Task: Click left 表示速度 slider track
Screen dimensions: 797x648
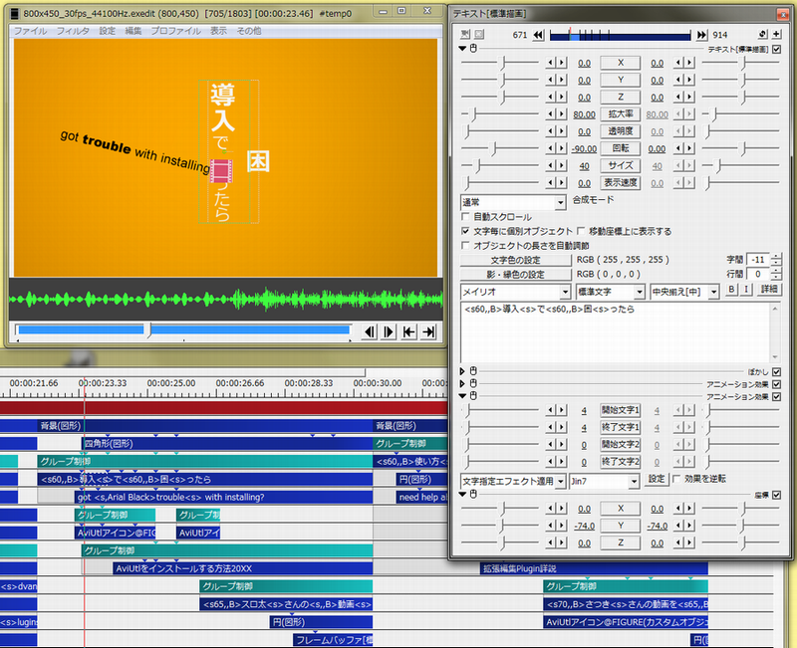Action: [x=500, y=183]
